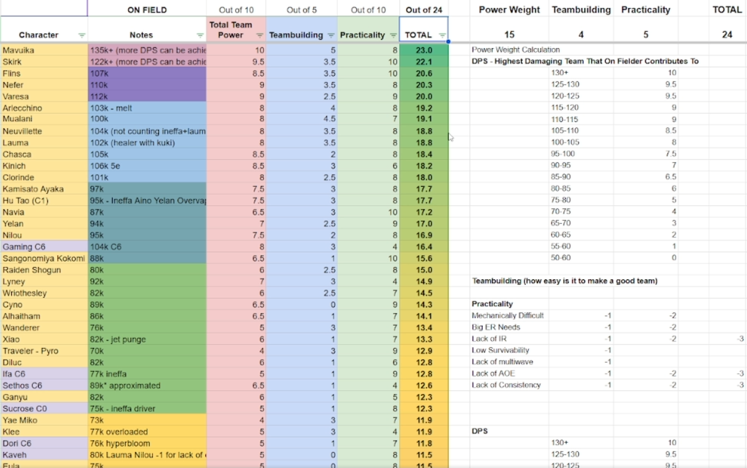Screen dimensions: 747x468
Task: Click the Traveler - Pyro cell
Action: 44,351
